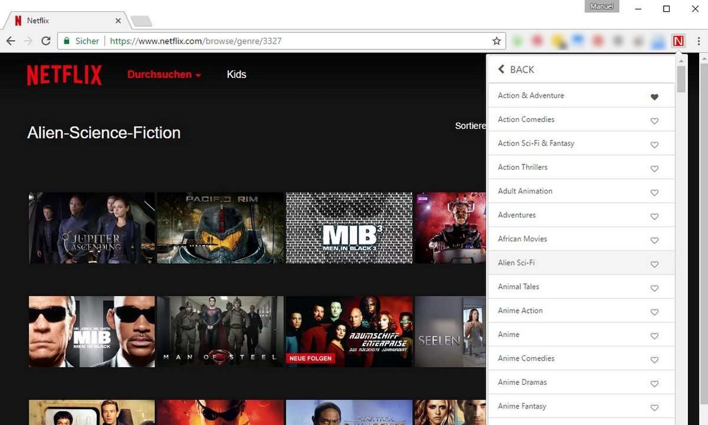Click the Netflix logo
This screenshot has width=708, height=425.
[64, 75]
